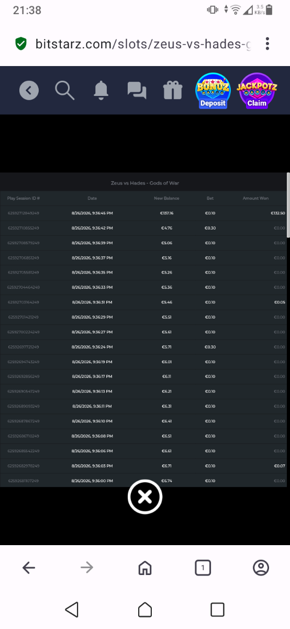Go to browser home page icon
Image resolution: width=290 pixels, height=629 pixels.
click(145, 568)
